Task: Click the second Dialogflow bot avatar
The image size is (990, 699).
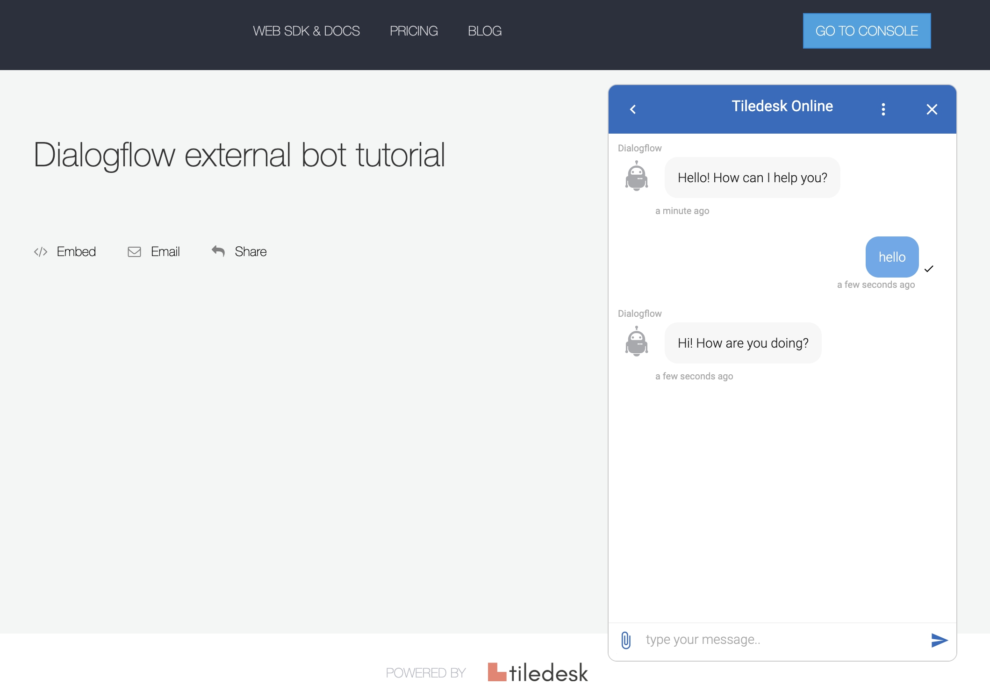Action: tap(637, 342)
